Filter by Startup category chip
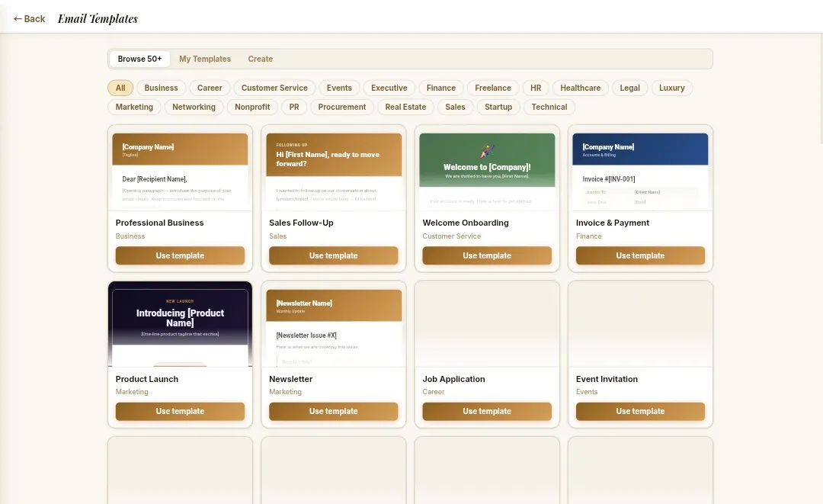 point(498,107)
